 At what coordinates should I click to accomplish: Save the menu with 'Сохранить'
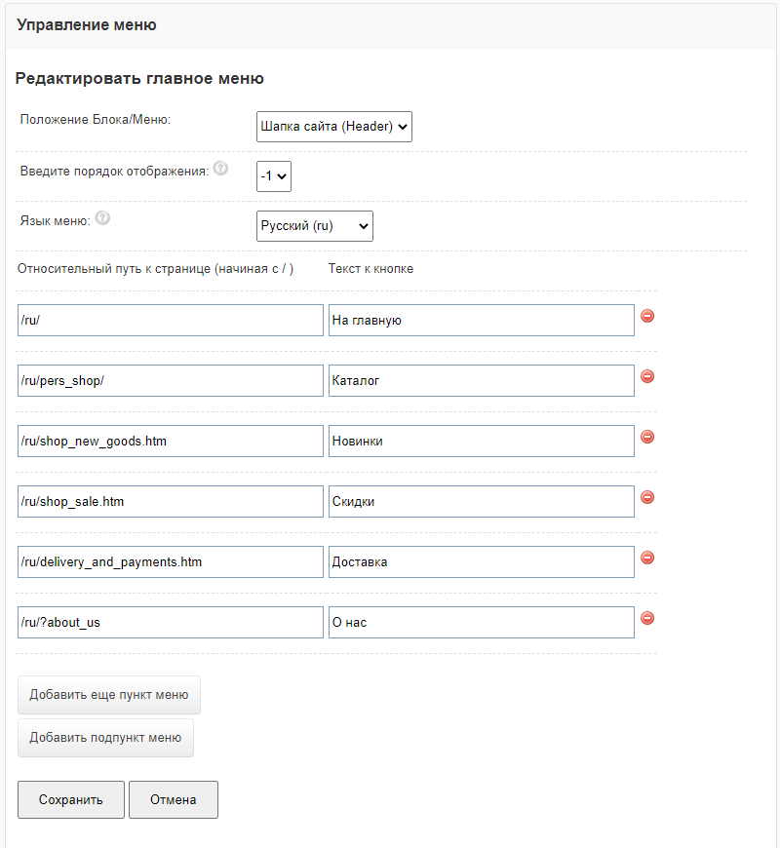click(71, 799)
